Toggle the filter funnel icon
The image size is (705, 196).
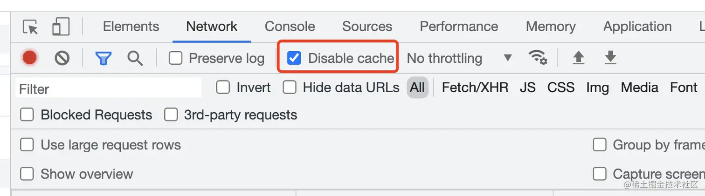(x=103, y=59)
